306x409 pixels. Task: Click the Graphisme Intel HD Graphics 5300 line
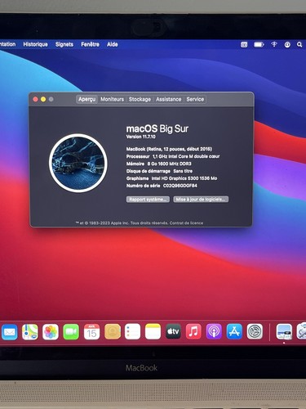pos(171,178)
